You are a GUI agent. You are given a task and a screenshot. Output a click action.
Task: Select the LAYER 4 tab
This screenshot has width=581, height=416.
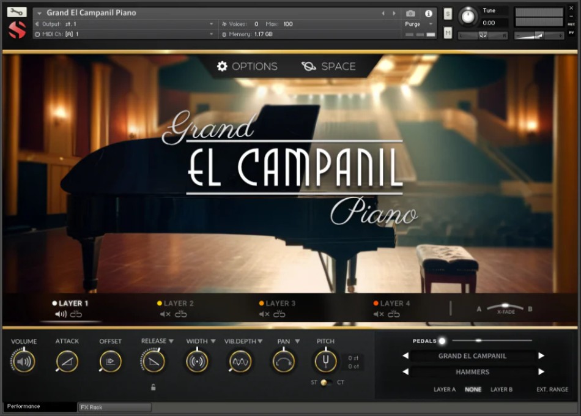pos(391,303)
